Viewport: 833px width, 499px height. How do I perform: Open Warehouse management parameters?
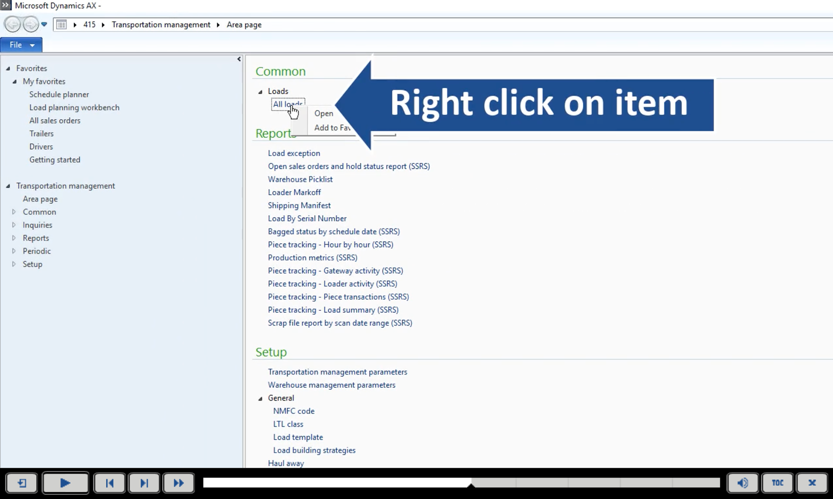point(331,385)
